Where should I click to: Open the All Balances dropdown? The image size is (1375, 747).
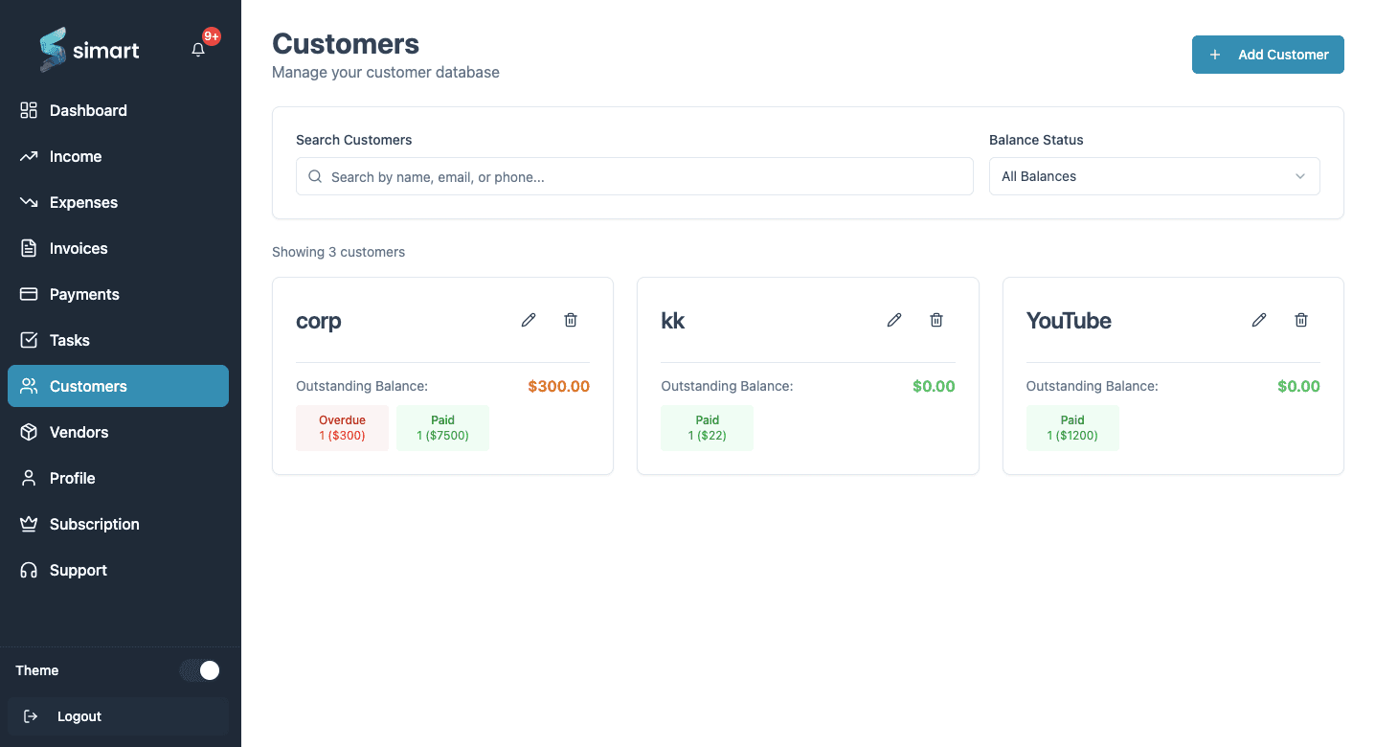click(x=1153, y=176)
